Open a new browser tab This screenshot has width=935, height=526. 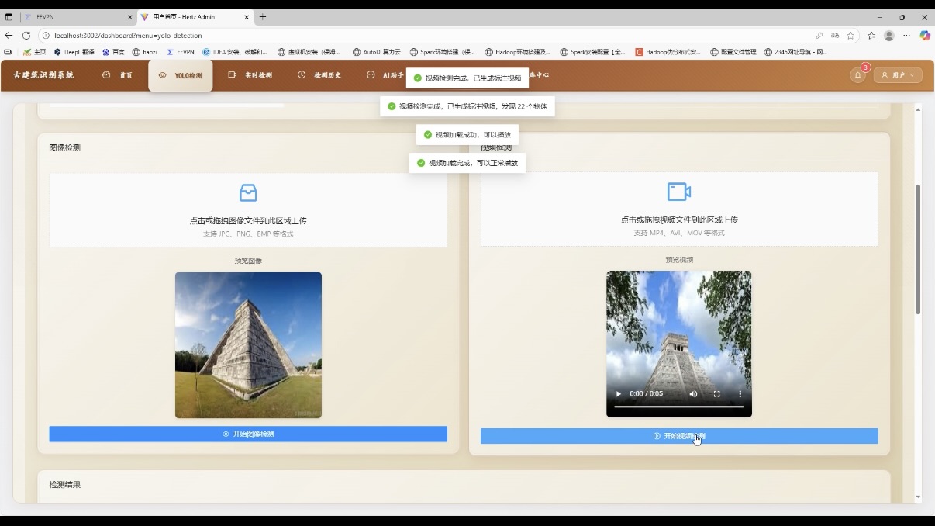(263, 17)
